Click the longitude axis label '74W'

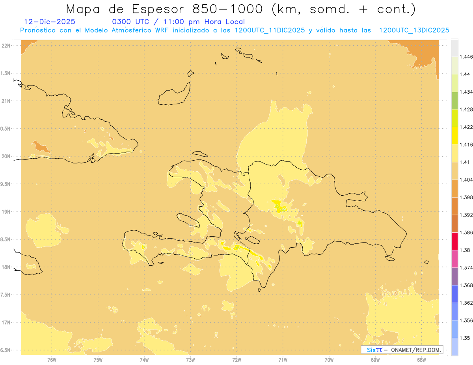coord(144,359)
